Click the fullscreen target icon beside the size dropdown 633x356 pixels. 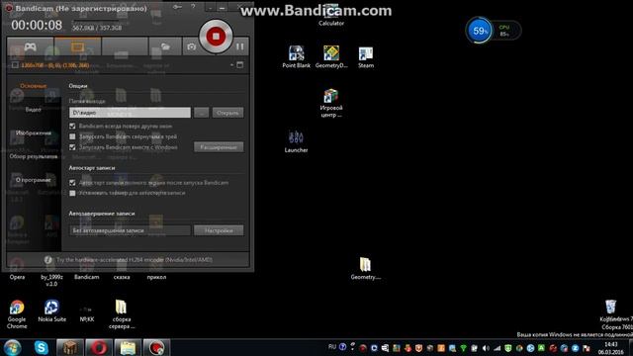239,65
